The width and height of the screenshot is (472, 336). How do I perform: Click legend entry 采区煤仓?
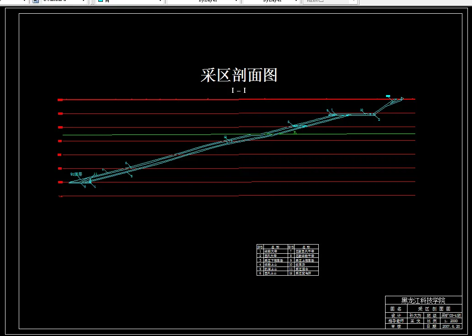point(302,269)
